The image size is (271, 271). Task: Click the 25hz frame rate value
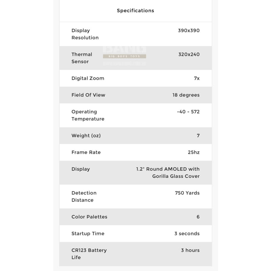click(194, 152)
